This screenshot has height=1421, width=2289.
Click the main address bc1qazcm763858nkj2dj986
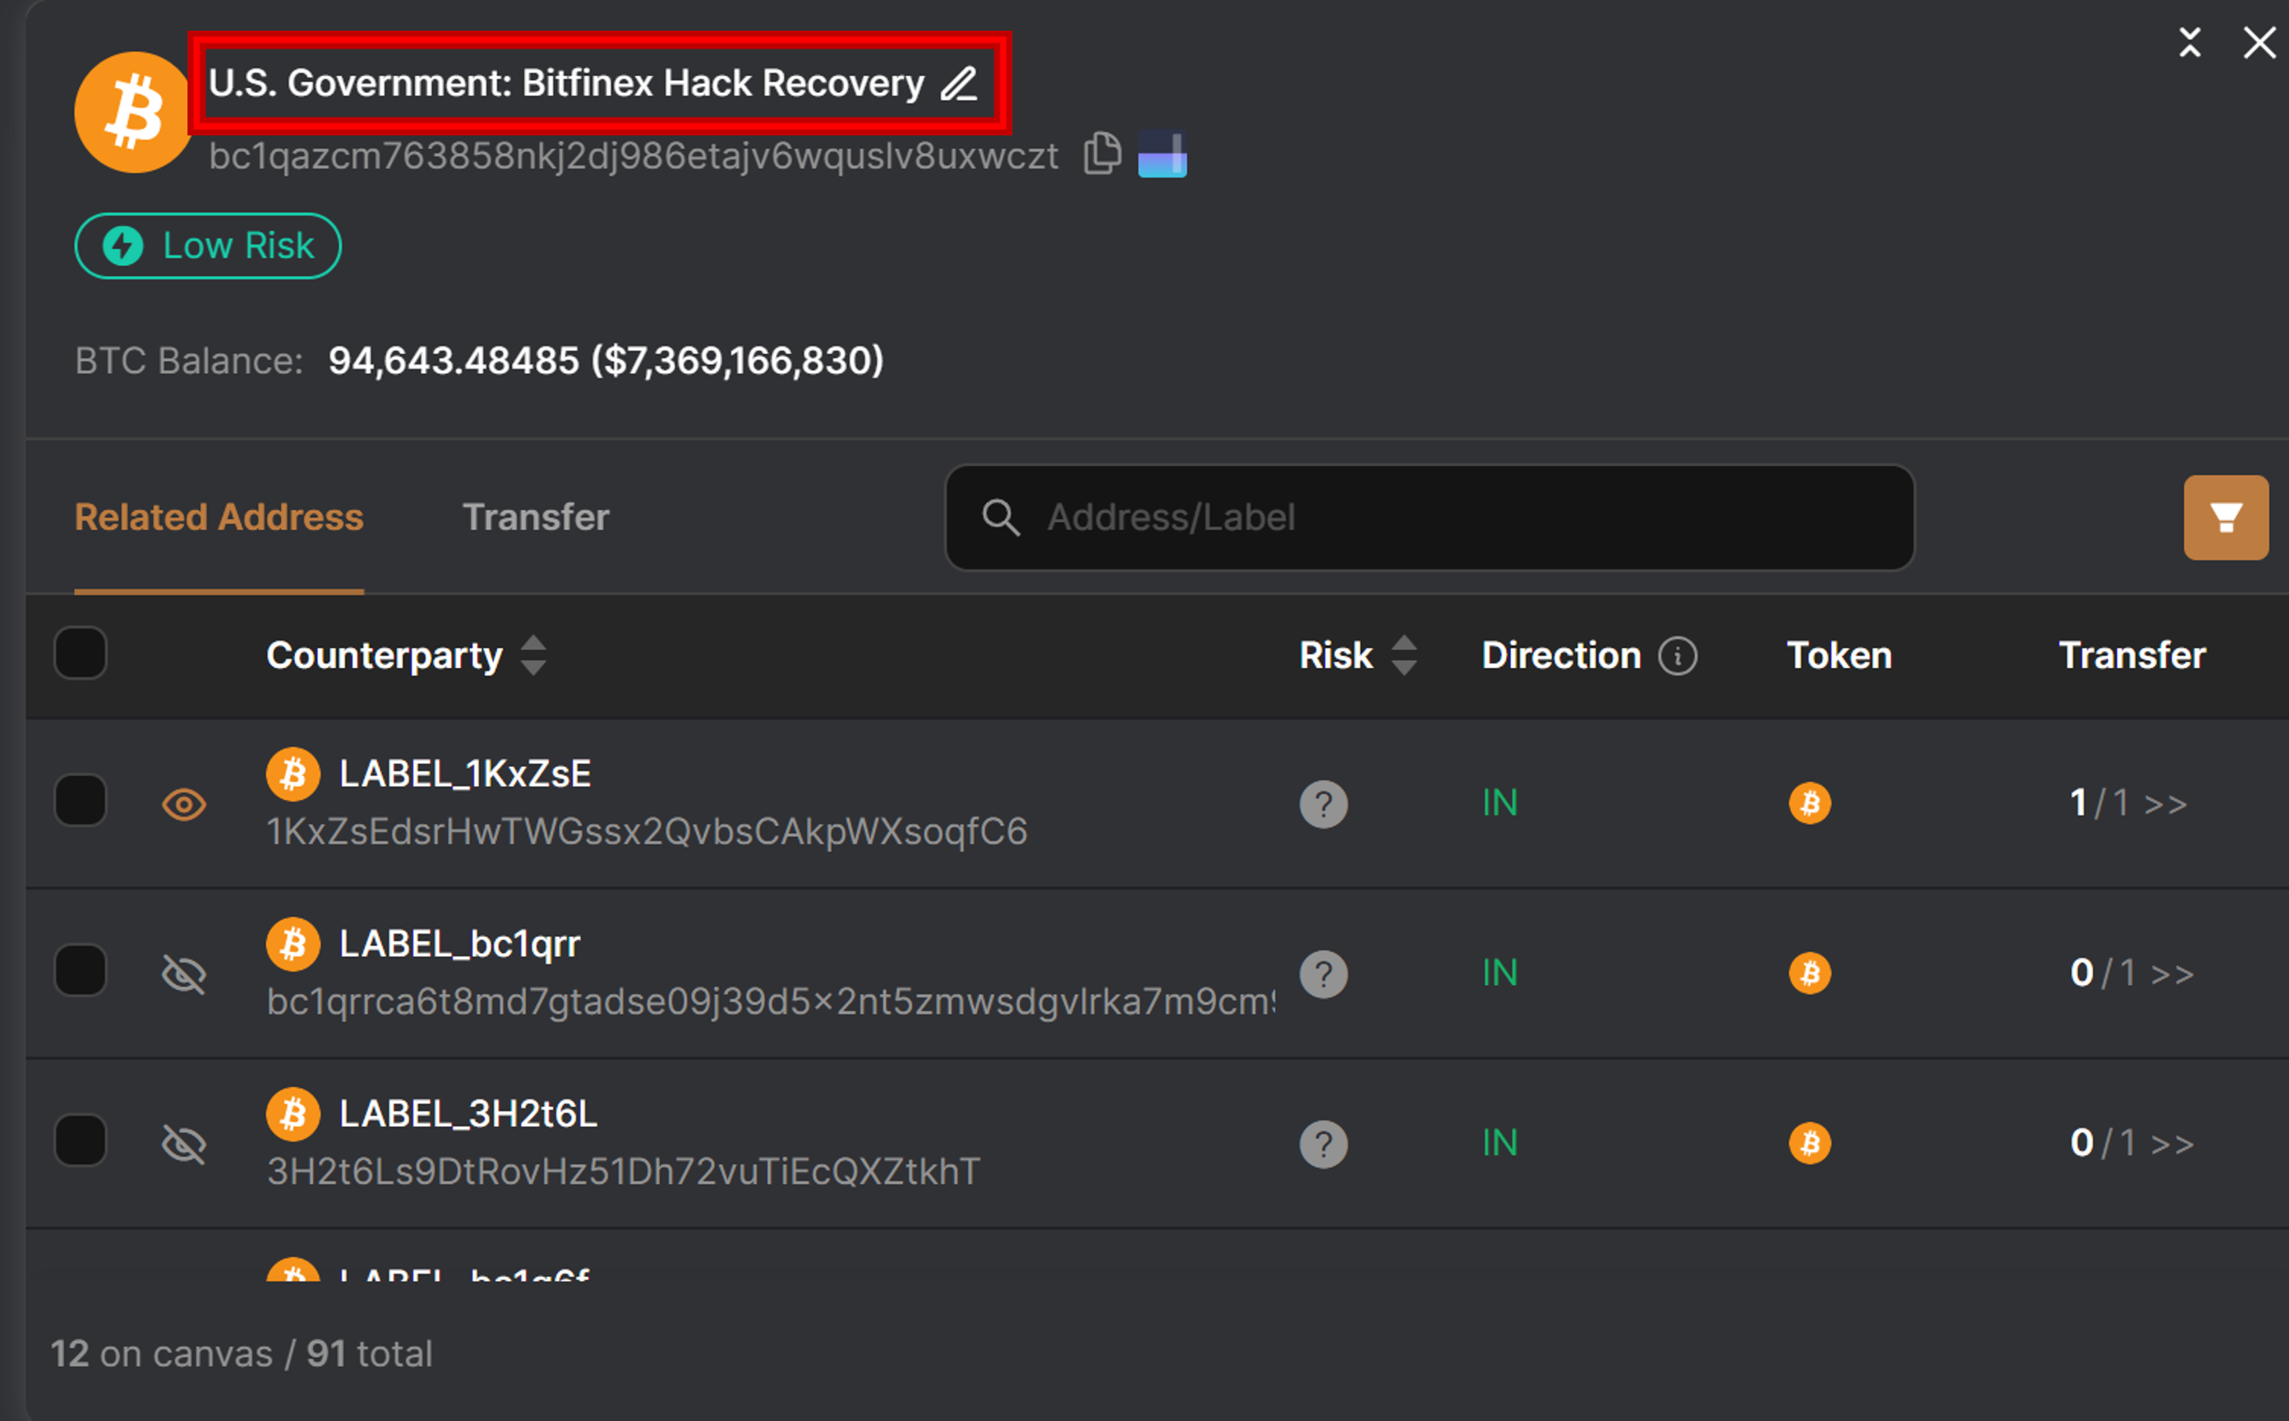(633, 156)
